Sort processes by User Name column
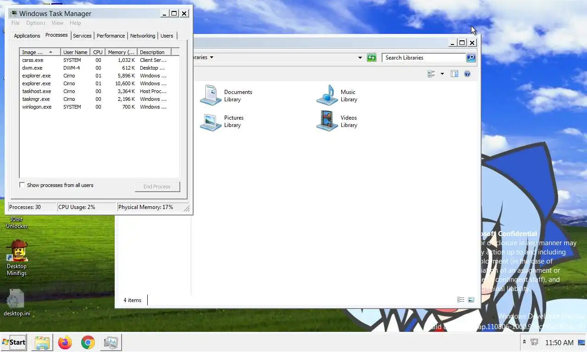 (x=75, y=52)
